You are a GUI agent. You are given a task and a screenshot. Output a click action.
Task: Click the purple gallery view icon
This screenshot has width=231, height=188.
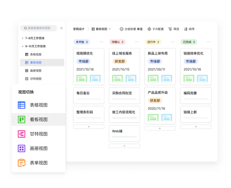(22, 149)
